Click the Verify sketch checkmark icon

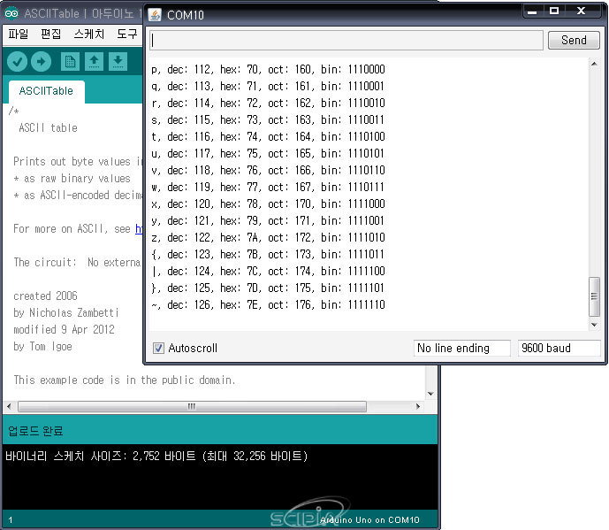(x=17, y=61)
